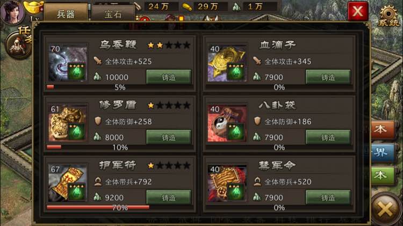Screen dimensions: 403x226
Task: Choose the 护军符 talisman icon
Action: point(68,184)
